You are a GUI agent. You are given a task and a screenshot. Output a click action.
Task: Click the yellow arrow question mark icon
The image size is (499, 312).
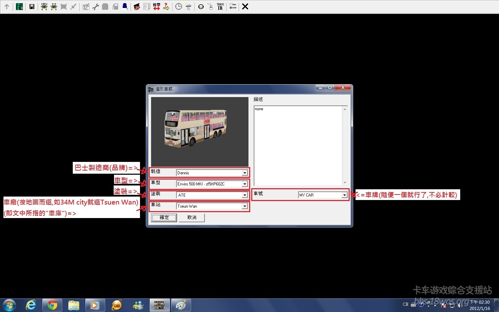(x=166, y=7)
